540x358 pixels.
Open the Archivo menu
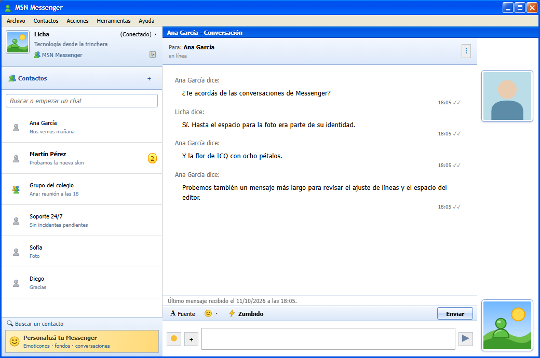(16, 21)
